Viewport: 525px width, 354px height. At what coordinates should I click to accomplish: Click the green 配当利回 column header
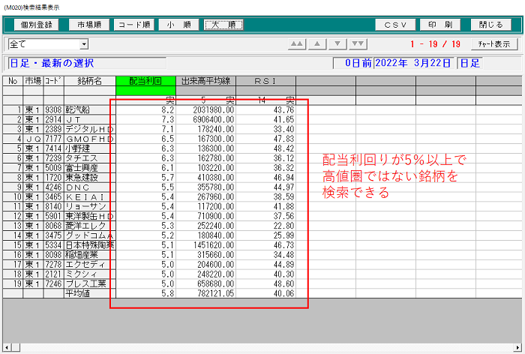click(145, 81)
